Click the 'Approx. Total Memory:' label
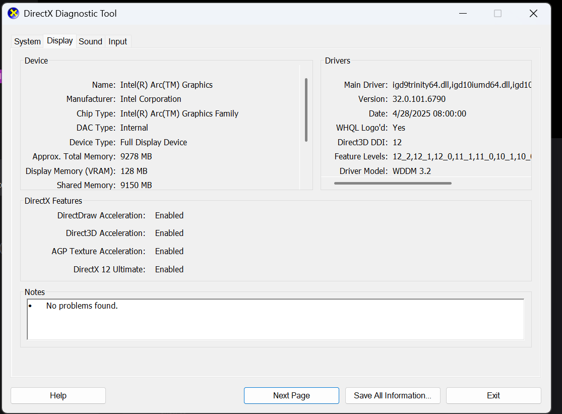The image size is (562, 414). [74, 157]
